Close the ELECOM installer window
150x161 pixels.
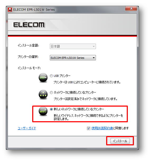(x=131, y=8)
